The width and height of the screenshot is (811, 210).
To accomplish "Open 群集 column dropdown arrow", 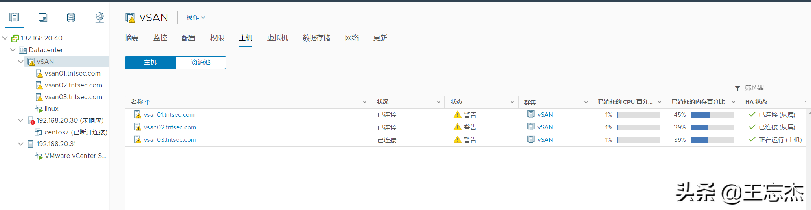I will point(586,102).
